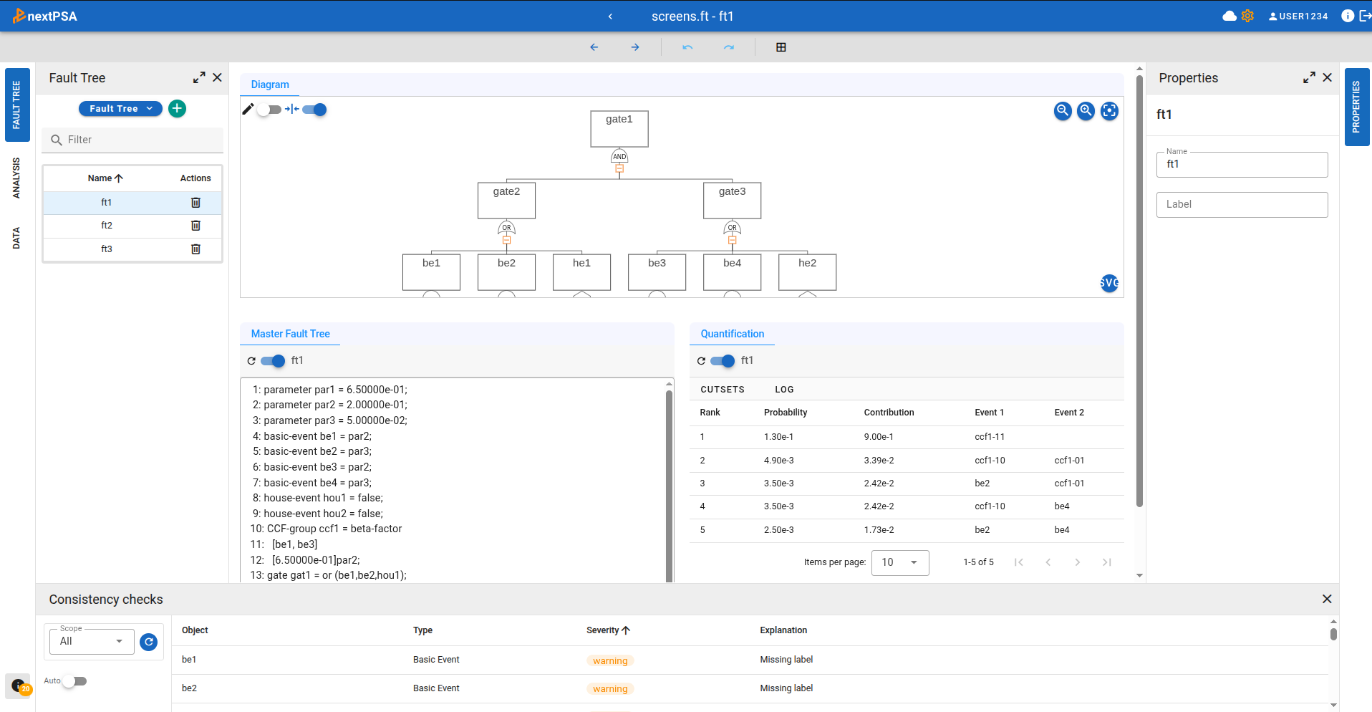The height and width of the screenshot is (712, 1372).
Task: Click the Filter search field in Fault Tree panel
Action: [132, 139]
